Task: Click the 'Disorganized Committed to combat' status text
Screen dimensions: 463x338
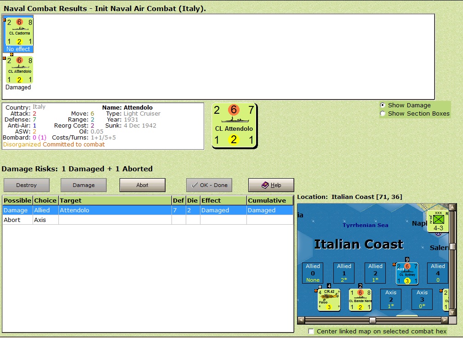Action: [x=54, y=144]
